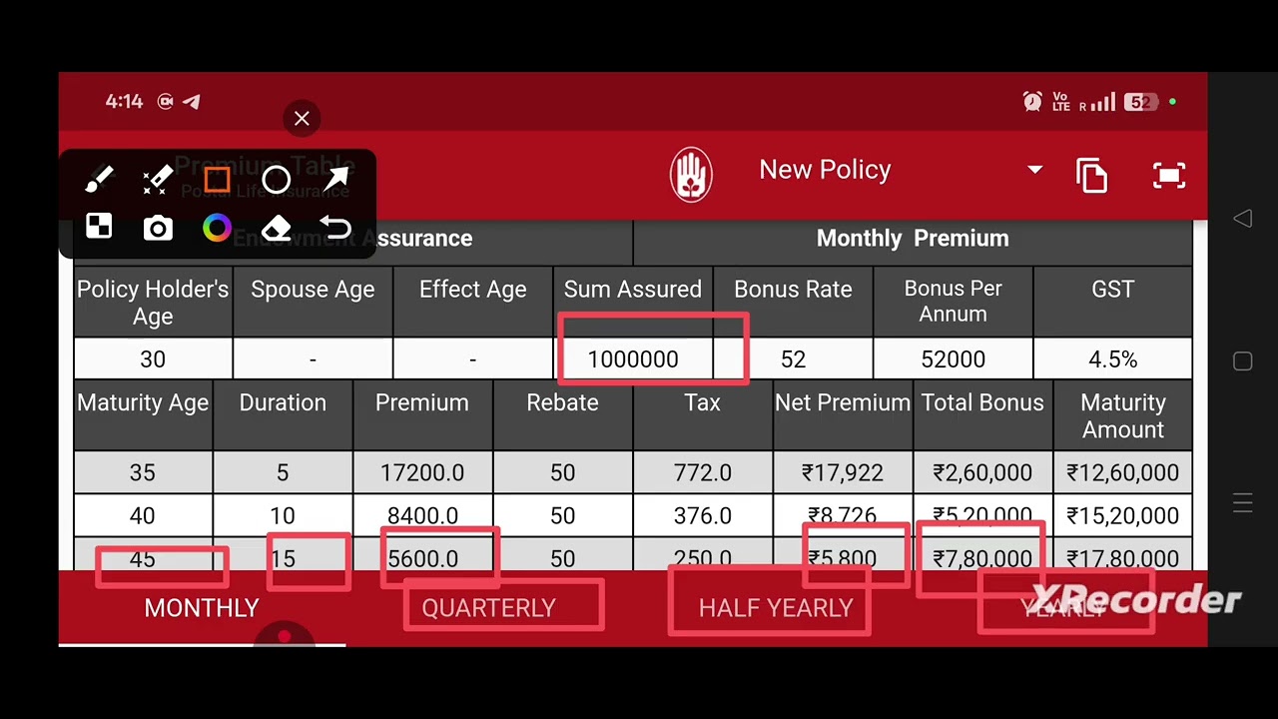Click the GST value 4.5%
This screenshot has height=719, width=1278.
pos(1112,359)
